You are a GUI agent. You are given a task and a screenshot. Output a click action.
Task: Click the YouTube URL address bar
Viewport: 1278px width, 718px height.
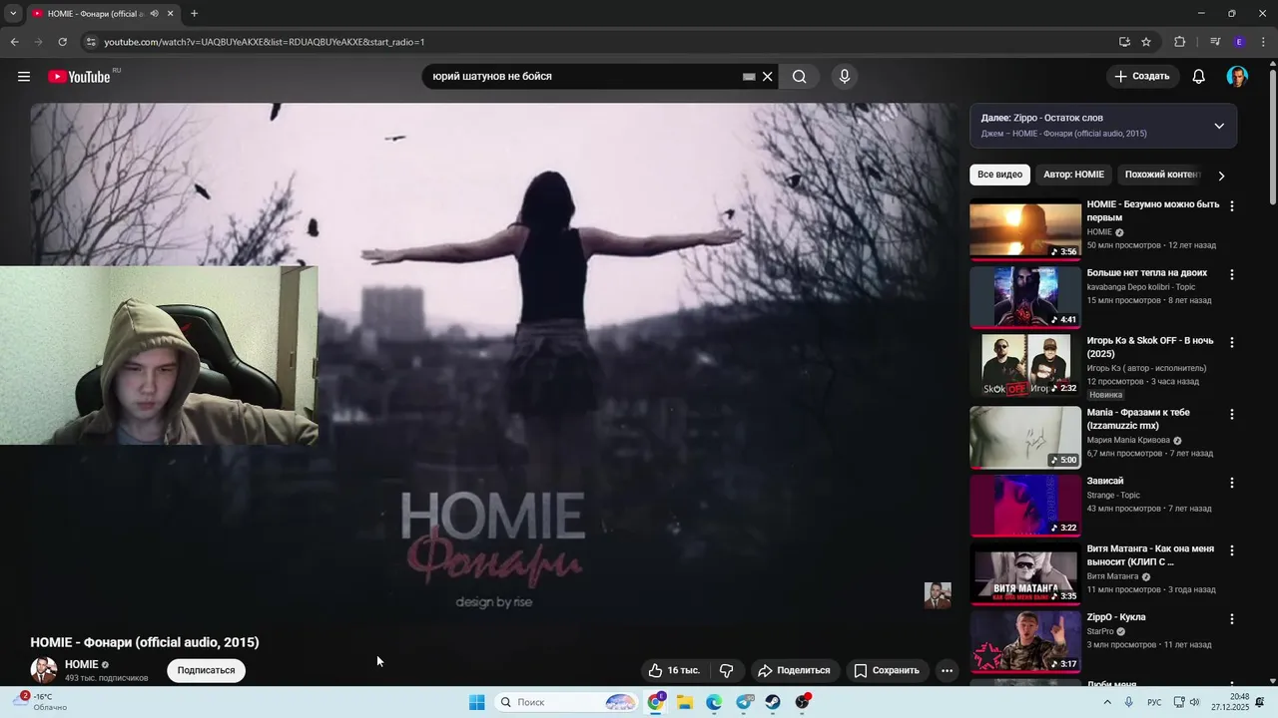[x=599, y=42]
